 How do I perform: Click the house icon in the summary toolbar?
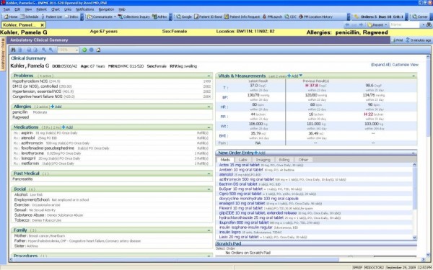coord(98,50)
